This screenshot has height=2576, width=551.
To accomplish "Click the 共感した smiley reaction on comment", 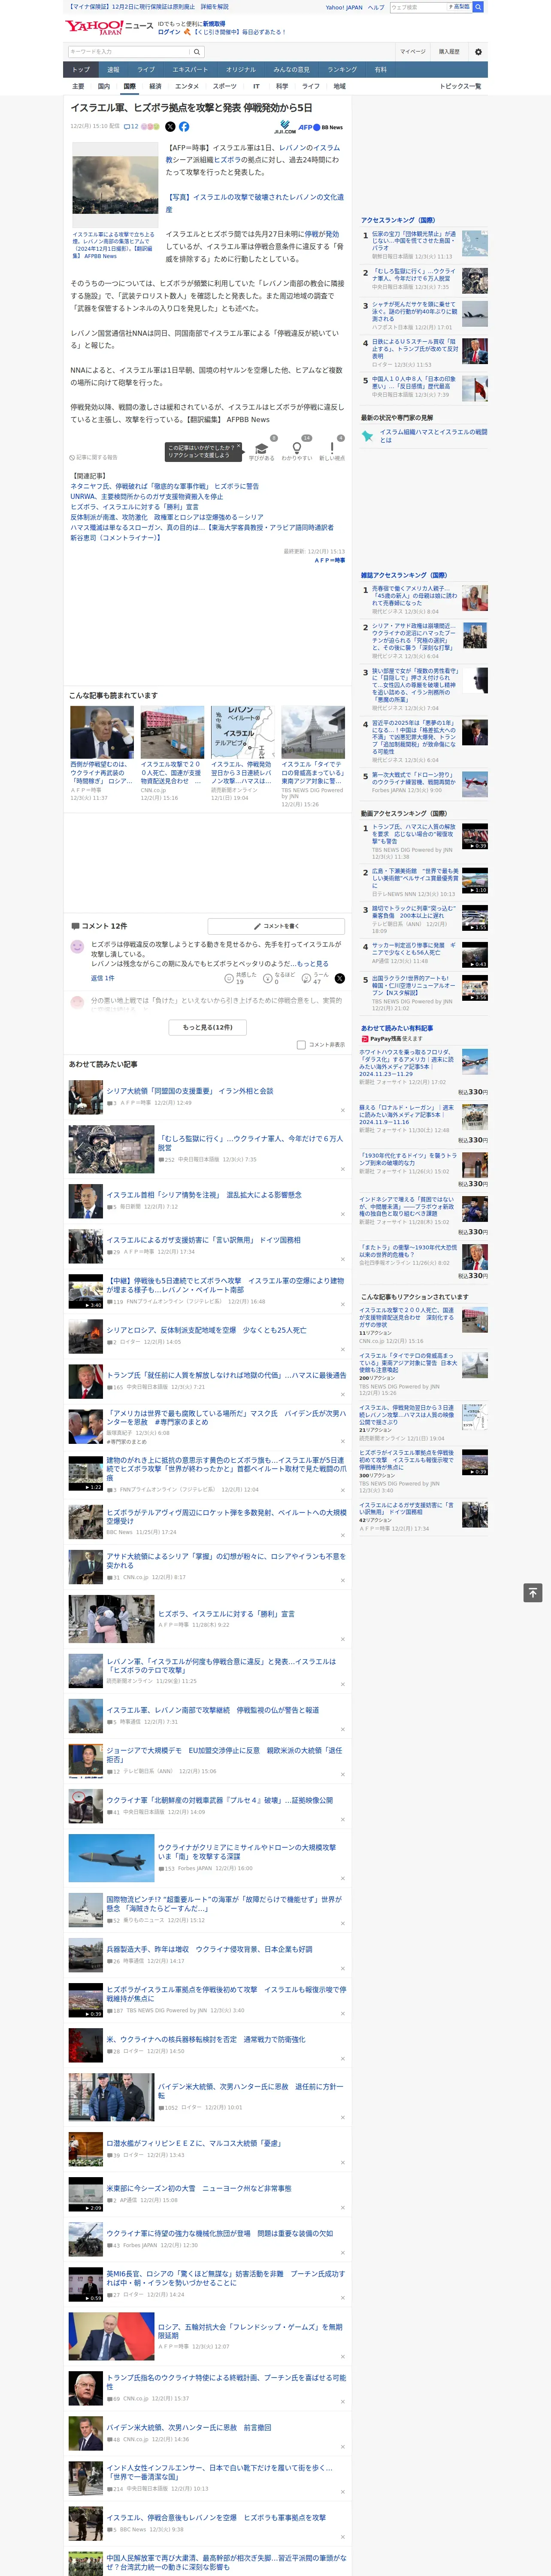I will tap(241, 978).
